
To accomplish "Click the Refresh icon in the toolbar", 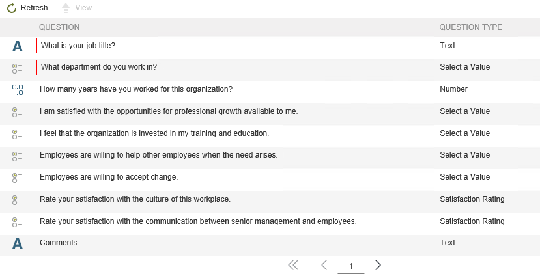I will (12, 8).
